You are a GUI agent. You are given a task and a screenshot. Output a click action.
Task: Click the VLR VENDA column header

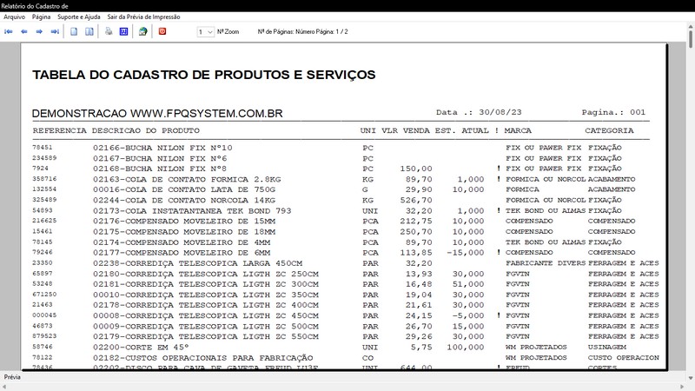406,130
